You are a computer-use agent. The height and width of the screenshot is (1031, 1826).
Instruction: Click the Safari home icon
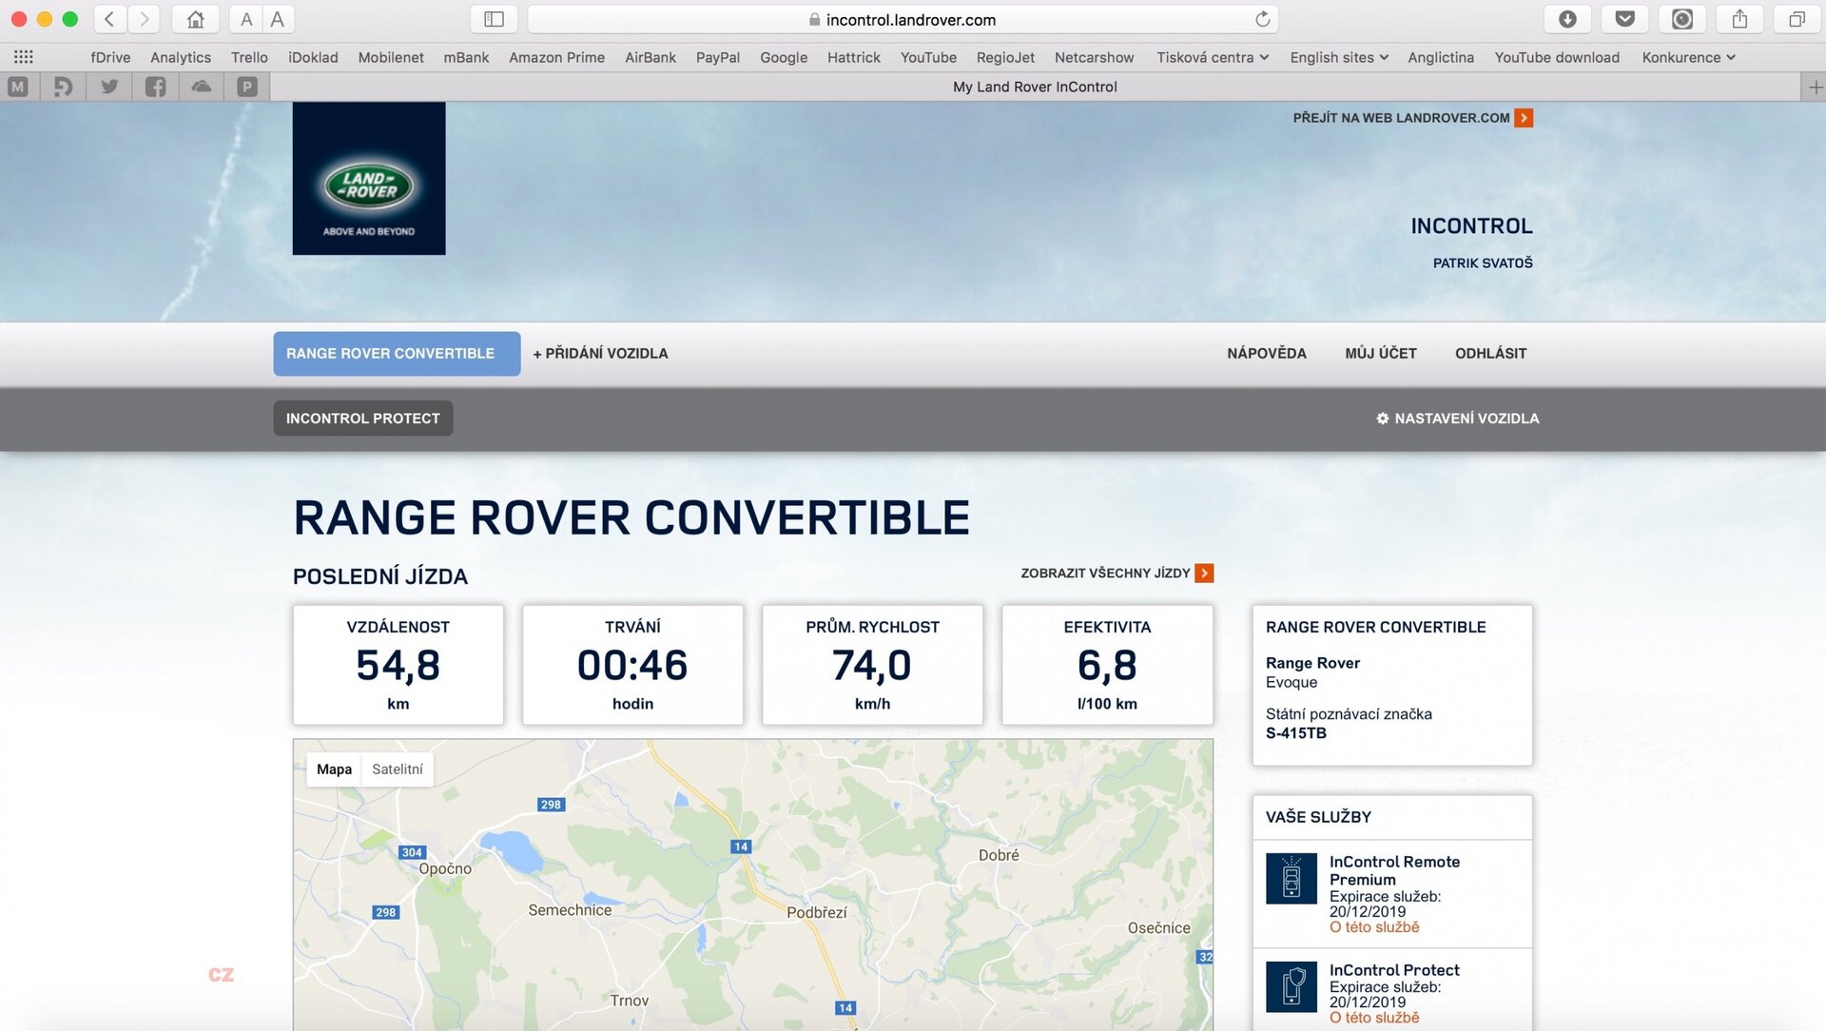pos(195,19)
